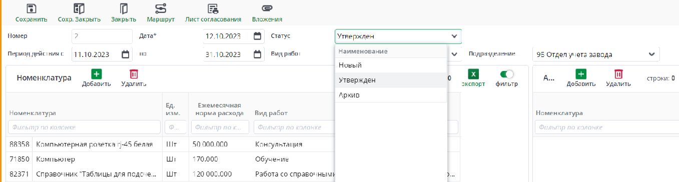Image resolution: width=679 pixels, height=182 pixels.
Task: Select row Справочник "Таблицы для подсче...
Action: pos(96,174)
